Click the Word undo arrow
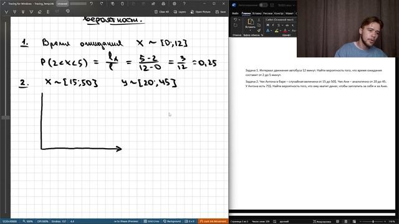Screen dimensions: 399x224 pyautogui.click(x=235, y=19)
